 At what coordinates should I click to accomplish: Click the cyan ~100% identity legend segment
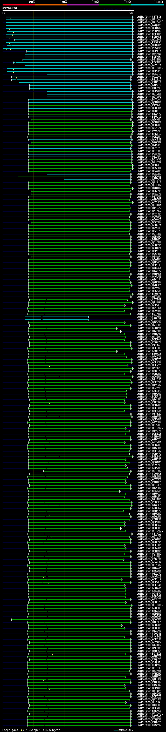point(147,5)
